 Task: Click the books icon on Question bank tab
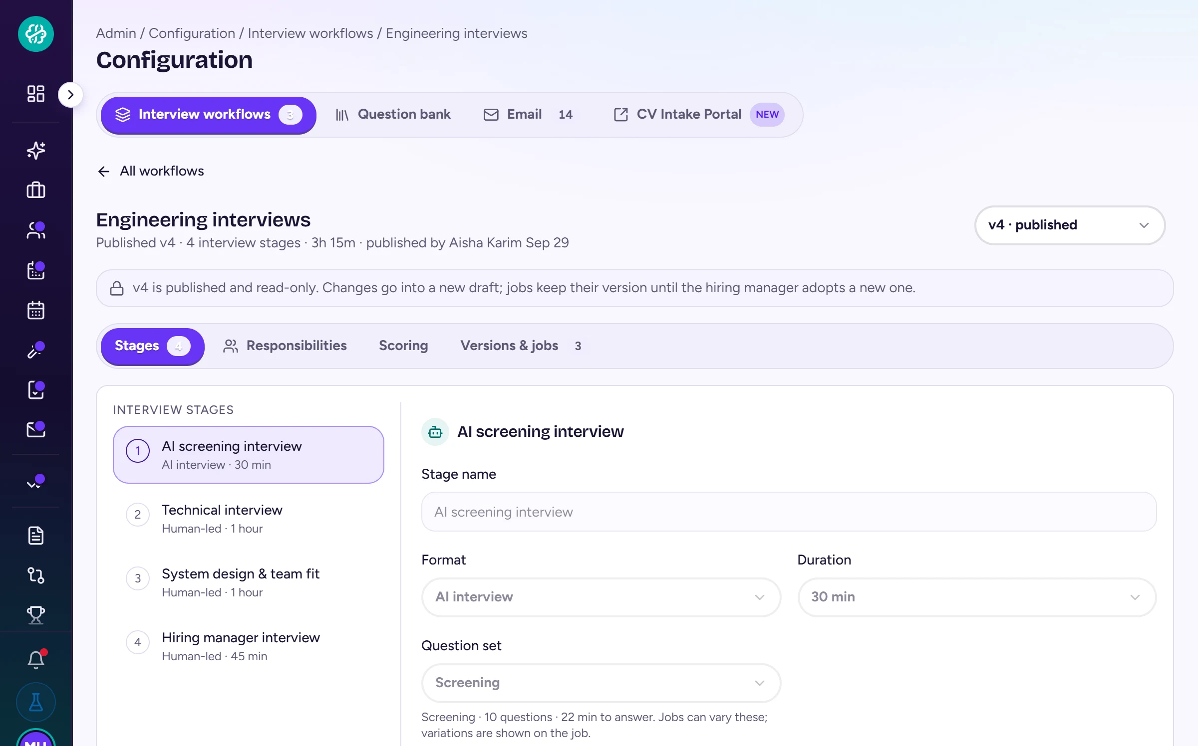[342, 115]
